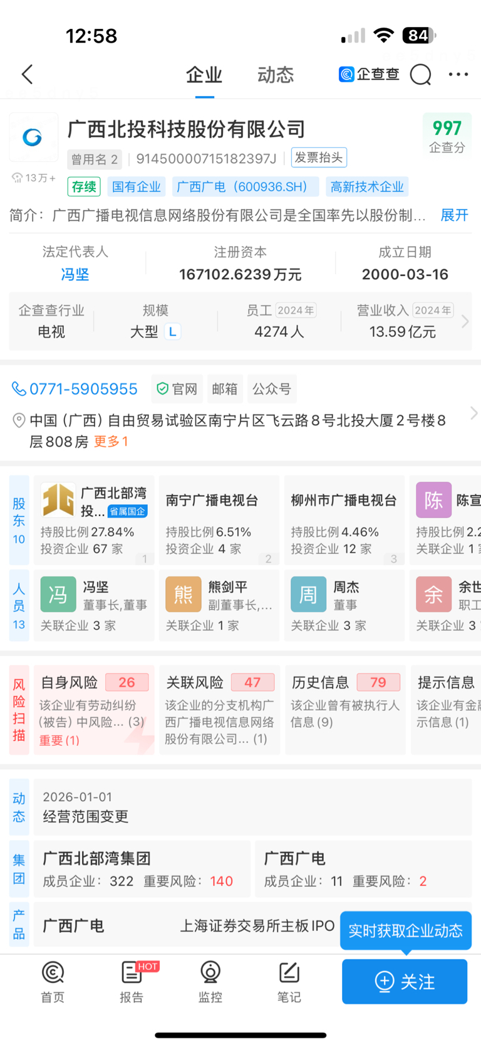Viewport: 481px width, 1047px height.
Task: Open the 邮箱 chip
Action: pyautogui.click(x=224, y=389)
